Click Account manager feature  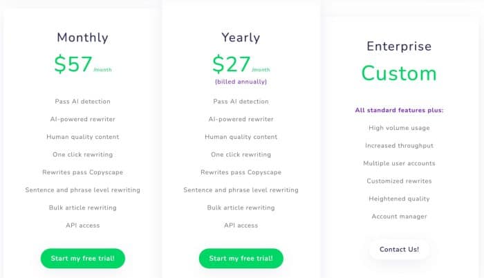pos(399,216)
